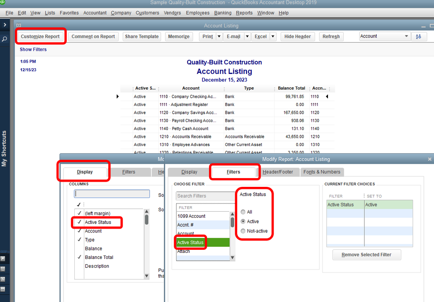Select Display tab in back dialog
Viewport: 434px width, 302px height.
pyautogui.click(x=85, y=172)
